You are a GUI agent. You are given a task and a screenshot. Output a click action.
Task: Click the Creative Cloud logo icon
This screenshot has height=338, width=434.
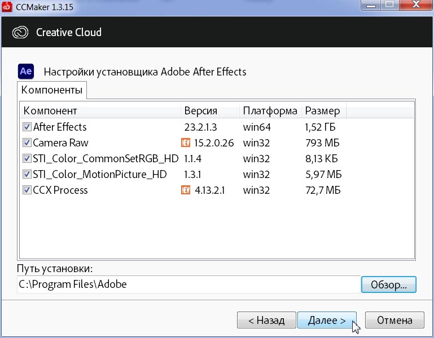coord(20,32)
